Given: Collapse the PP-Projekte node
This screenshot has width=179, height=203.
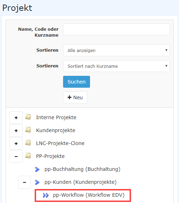Looking at the screenshot, I should (16, 157).
